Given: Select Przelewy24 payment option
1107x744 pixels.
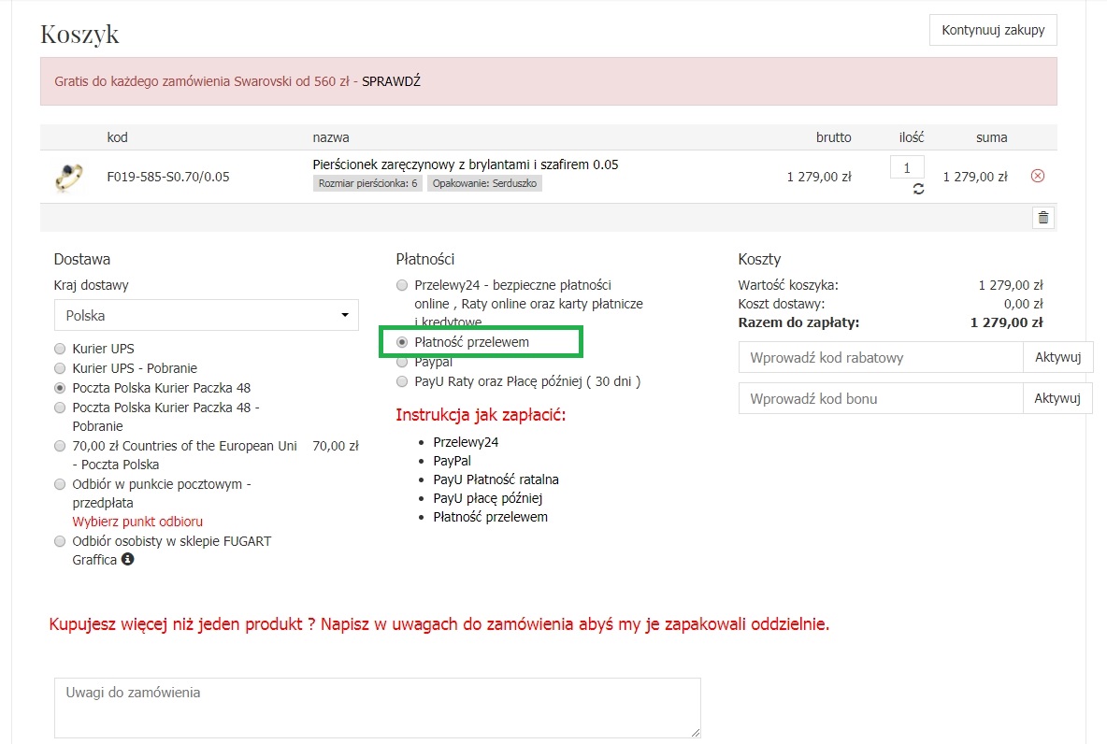Looking at the screenshot, I should (402, 285).
